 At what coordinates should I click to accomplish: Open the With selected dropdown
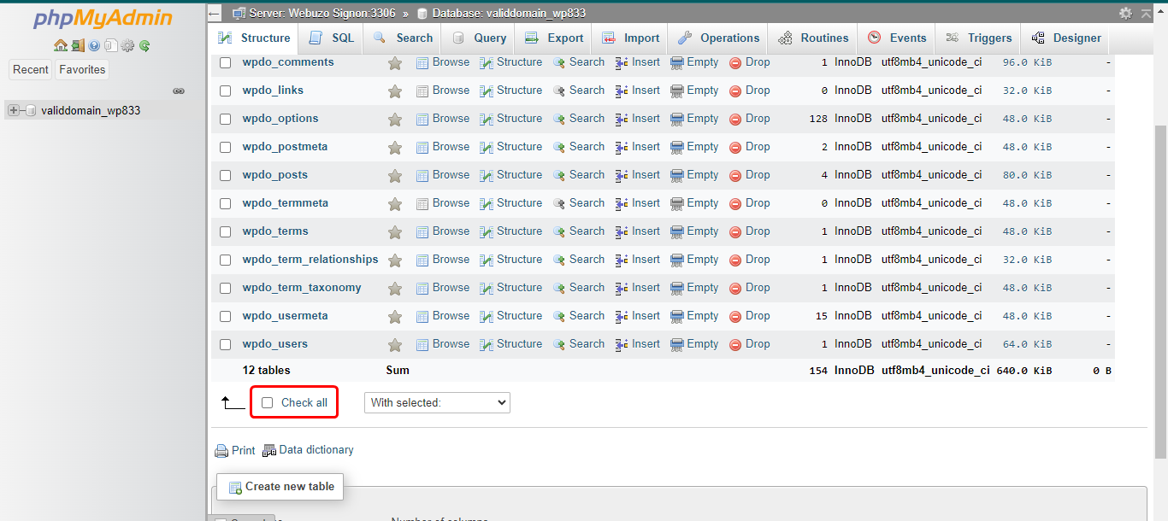(x=437, y=402)
